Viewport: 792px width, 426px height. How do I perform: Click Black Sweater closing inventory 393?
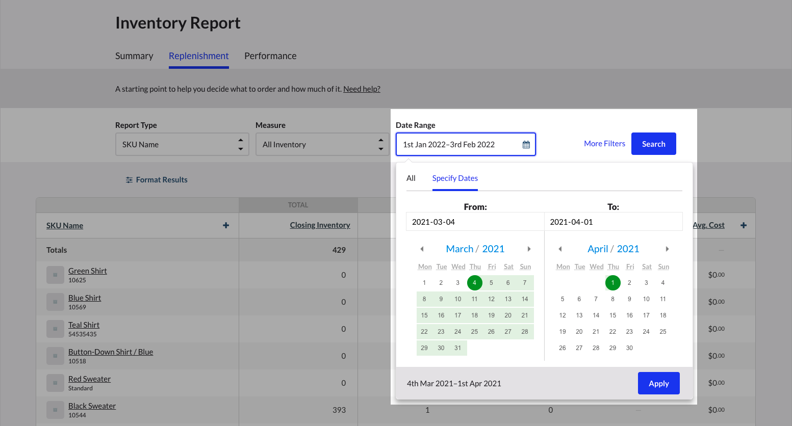(339, 410)
